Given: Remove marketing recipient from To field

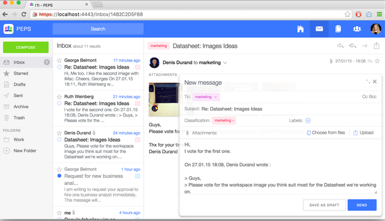Looking at the screenshot, I should 216,97.
